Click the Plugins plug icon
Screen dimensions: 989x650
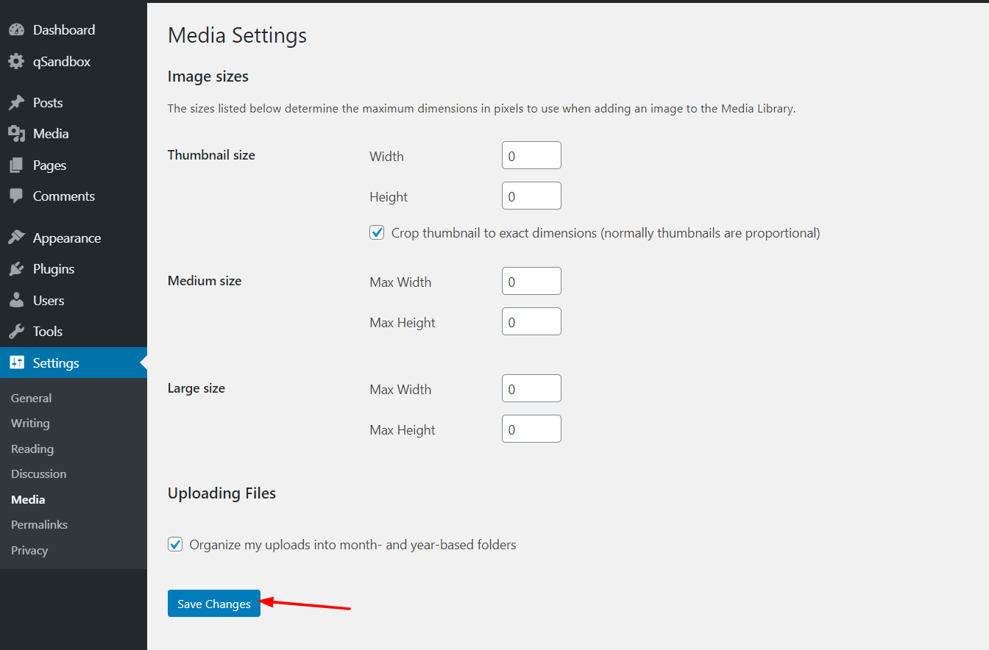(16, 269)
